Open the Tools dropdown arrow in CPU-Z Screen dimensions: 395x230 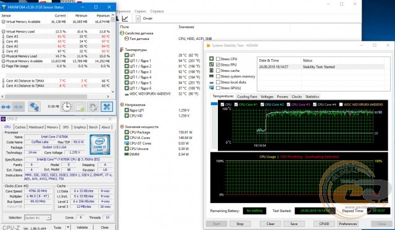click(x=68, y=228)
